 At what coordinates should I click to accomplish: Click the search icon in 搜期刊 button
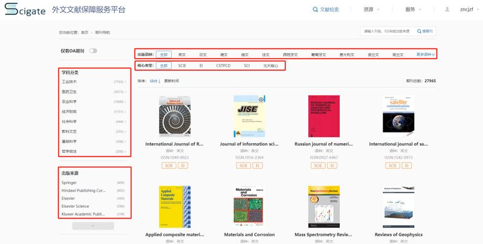point(418,31)
